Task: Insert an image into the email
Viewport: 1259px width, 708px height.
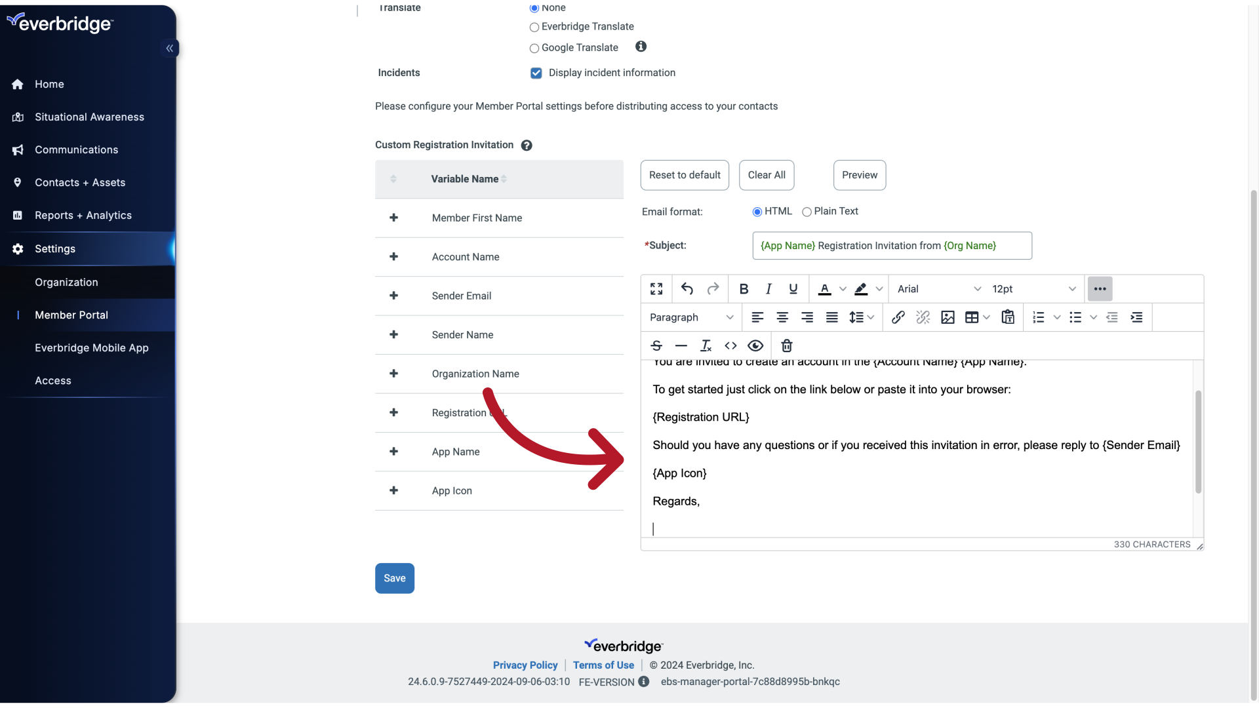Action: coord(948,317)
